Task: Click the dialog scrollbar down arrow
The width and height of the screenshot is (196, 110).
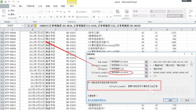Action: tap(191, 76)
